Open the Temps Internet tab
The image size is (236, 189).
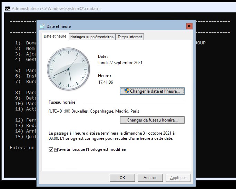130,37
